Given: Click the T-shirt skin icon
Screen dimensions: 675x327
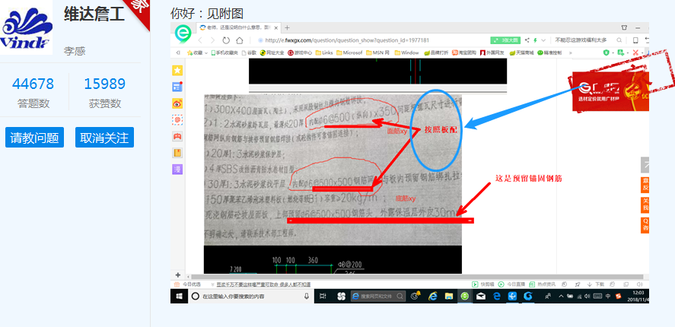Looking at the screenshot, I should pyautogui.click(x=624, y=27).
